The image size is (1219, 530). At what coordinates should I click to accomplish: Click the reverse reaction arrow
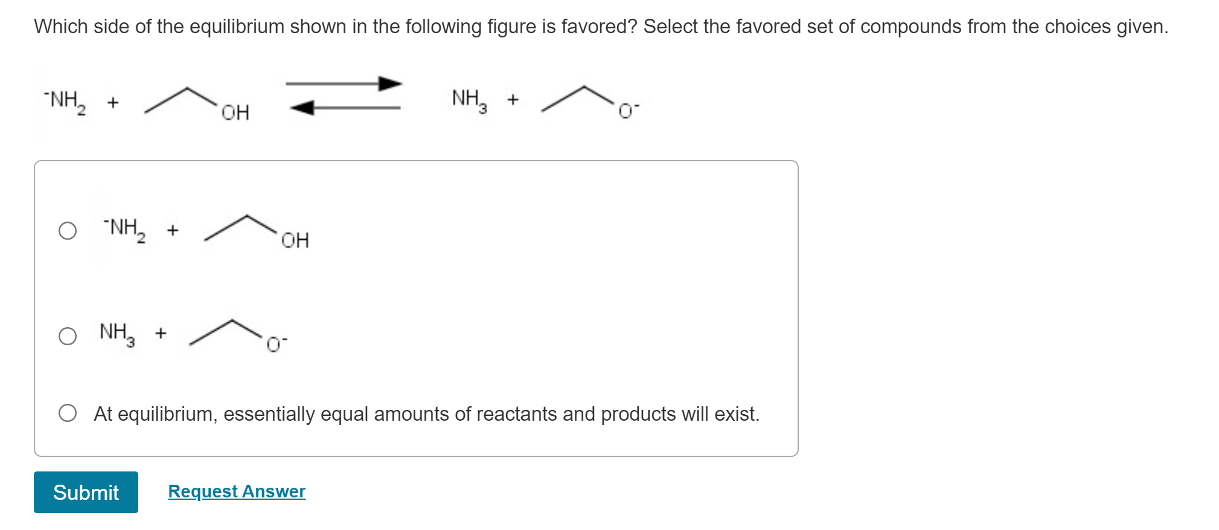tap(343, 109)
